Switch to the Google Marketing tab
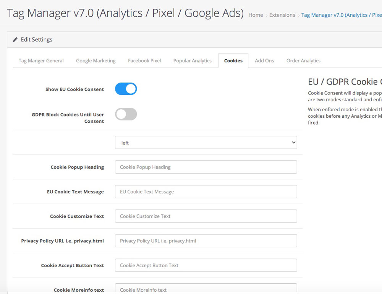Screen dimensions: 382x294 pos(96,61)
